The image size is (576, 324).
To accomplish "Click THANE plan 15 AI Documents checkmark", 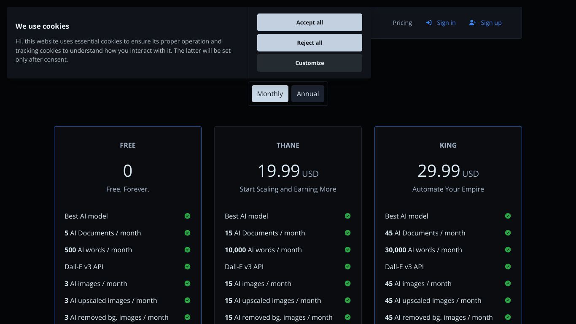I will 347,233.
